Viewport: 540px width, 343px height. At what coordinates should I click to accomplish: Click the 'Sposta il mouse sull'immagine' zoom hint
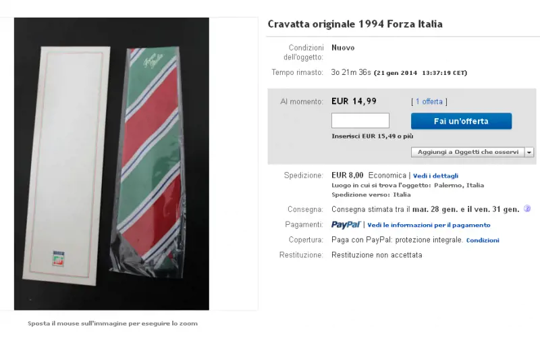click(113, 323)
